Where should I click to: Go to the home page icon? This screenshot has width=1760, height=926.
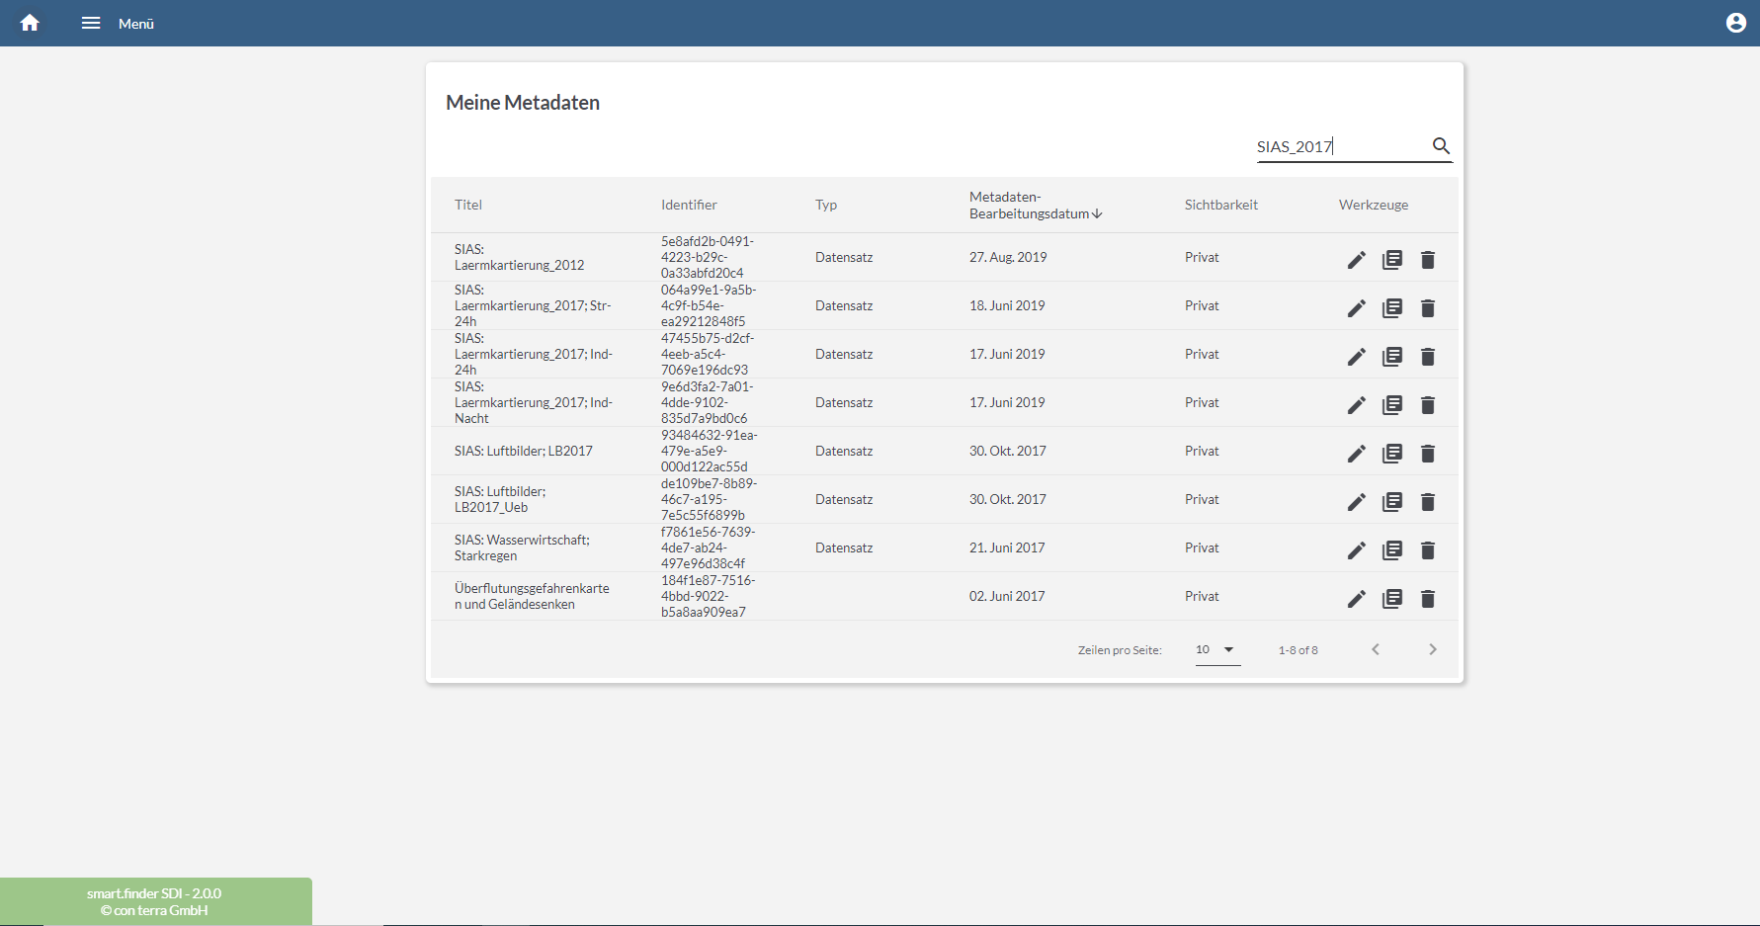[30, 23]
